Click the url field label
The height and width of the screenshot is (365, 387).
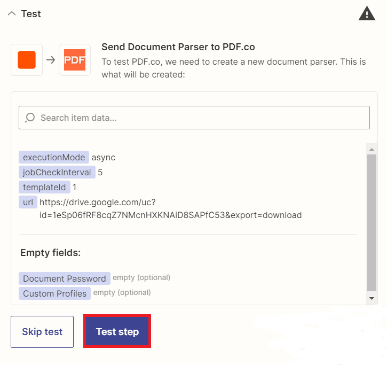tap(28, 202)
